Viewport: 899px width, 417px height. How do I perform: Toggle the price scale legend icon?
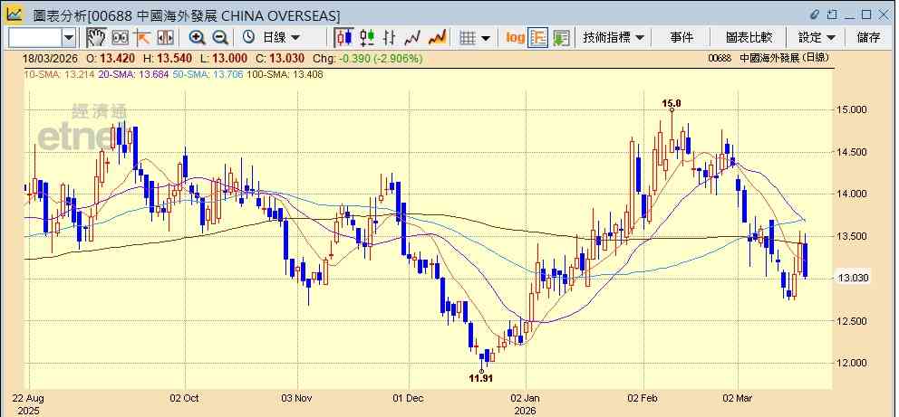(538, 38)
